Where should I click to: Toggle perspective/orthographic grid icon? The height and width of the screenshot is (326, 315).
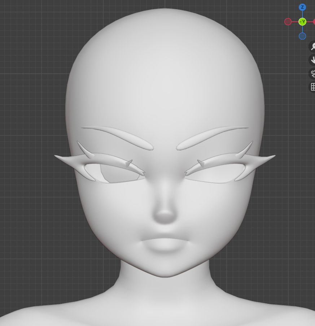[312, 87]
